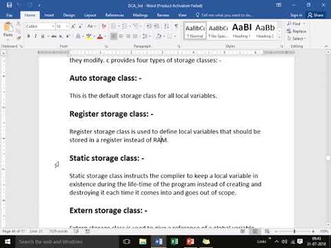Switch to the Mailings tab
This screenshot has width=331, height=248.
(x=140, y=15)
